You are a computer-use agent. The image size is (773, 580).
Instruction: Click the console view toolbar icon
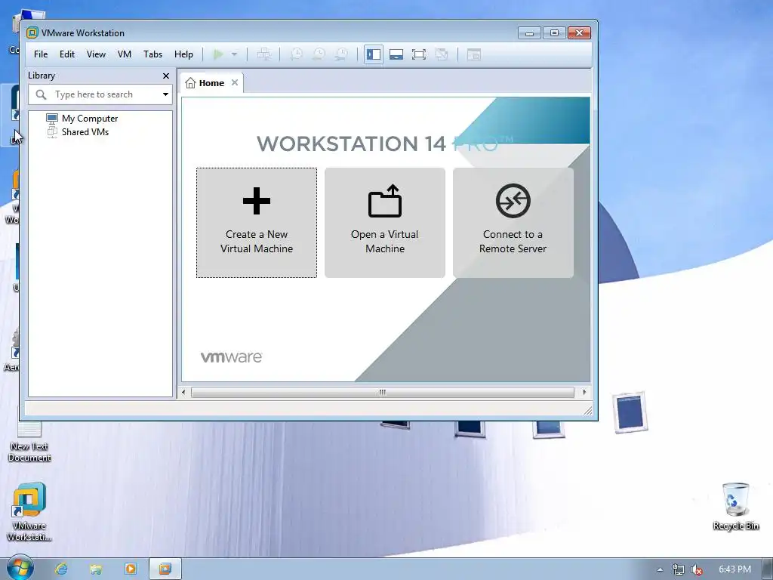[474, 54]
